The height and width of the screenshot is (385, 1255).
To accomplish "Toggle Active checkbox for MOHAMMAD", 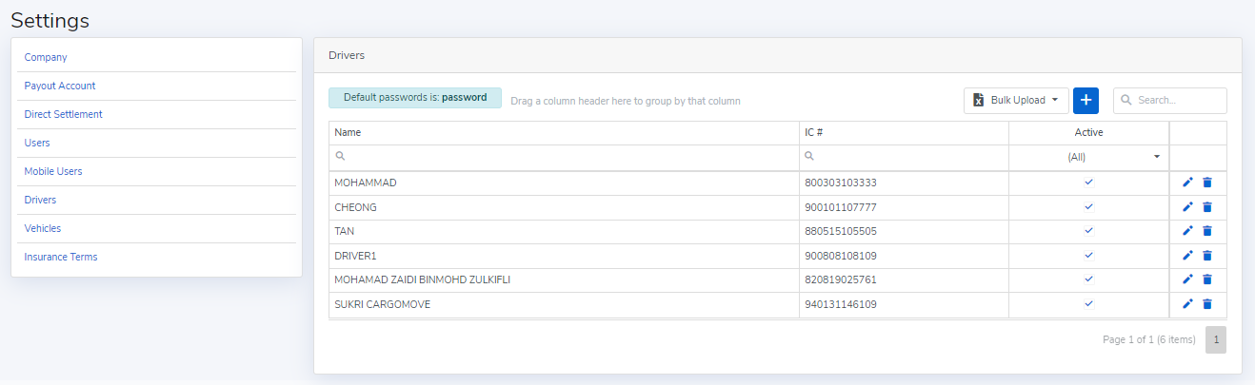I will pos(1089,182).
